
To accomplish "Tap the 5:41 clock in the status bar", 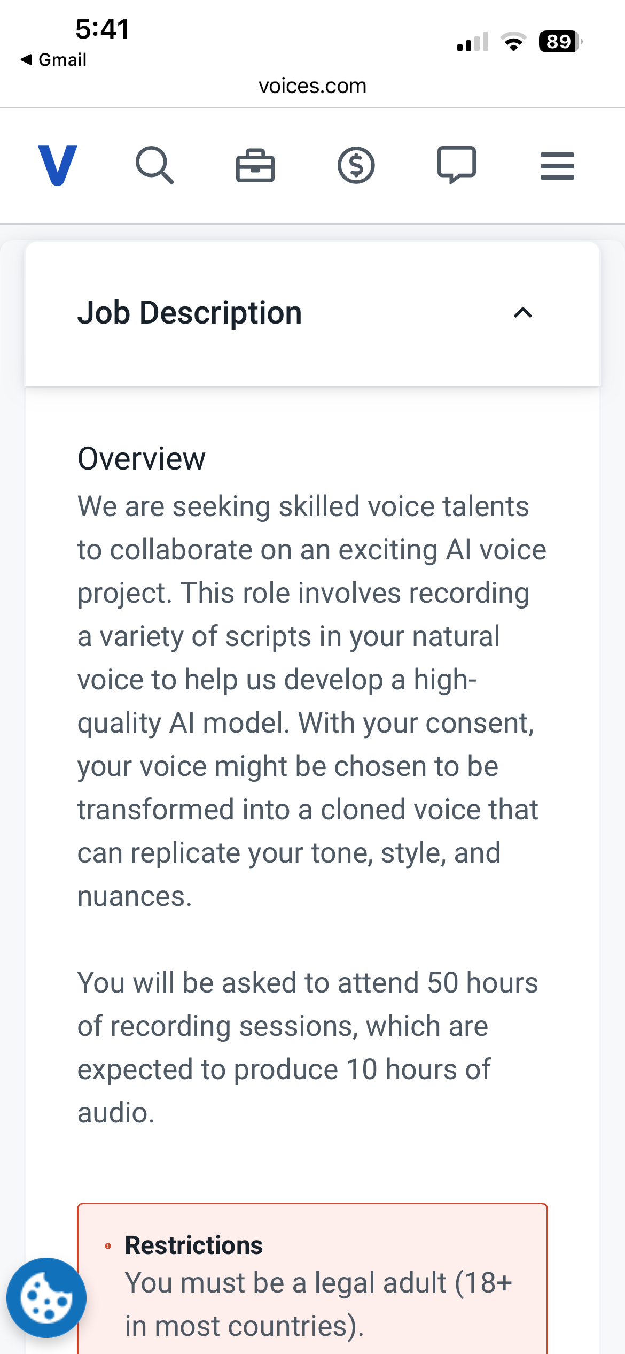I will 102,29.
